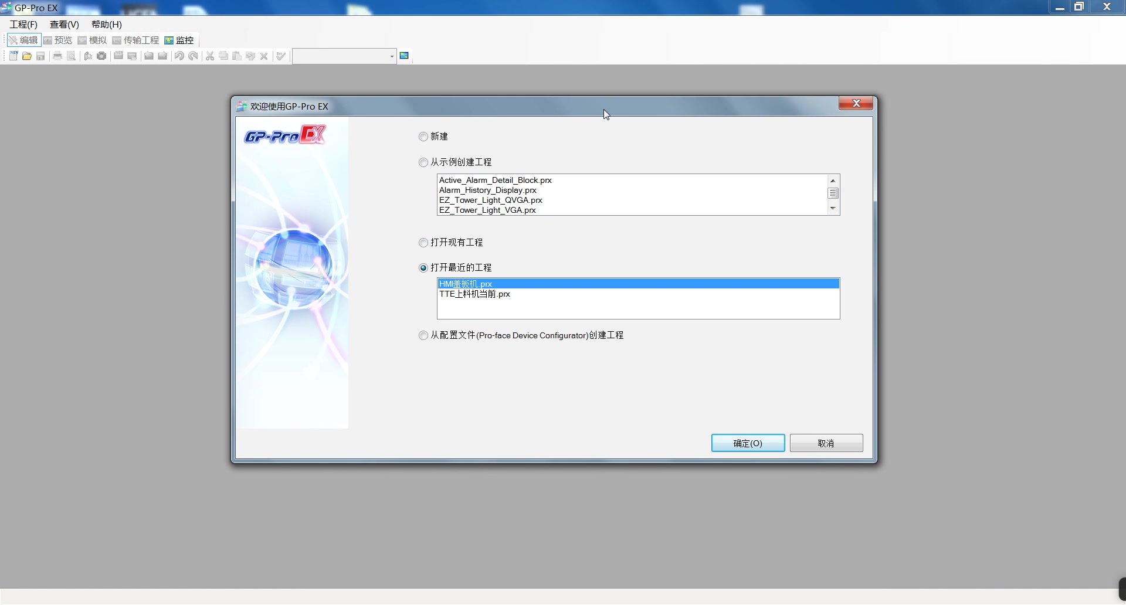
Task: Click the Delete X icon in toolbar
Action: (x=264, y=56)
